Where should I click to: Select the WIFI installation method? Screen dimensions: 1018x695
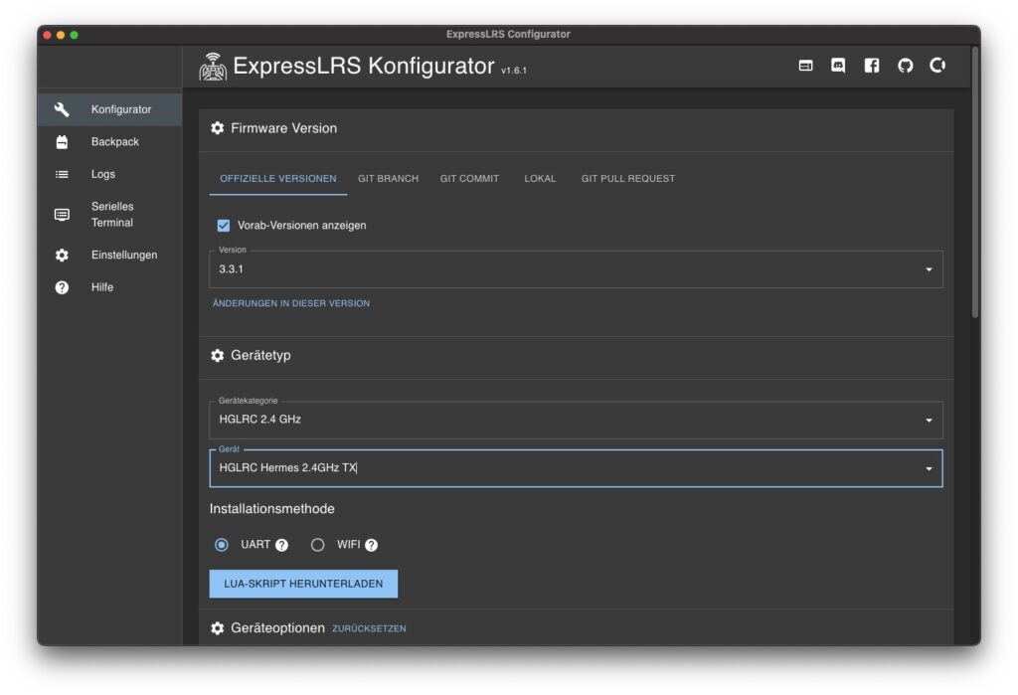pyautogui.click(x=318, y=545)
